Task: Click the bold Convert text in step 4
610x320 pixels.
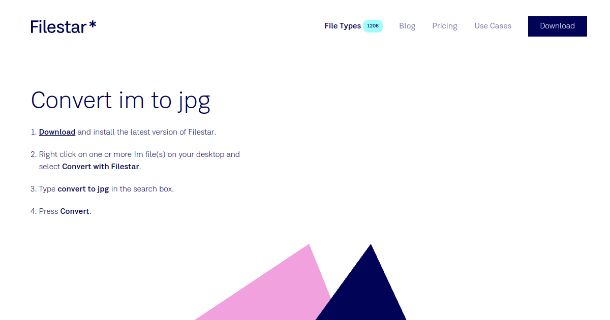Action: tap(74, 211)
